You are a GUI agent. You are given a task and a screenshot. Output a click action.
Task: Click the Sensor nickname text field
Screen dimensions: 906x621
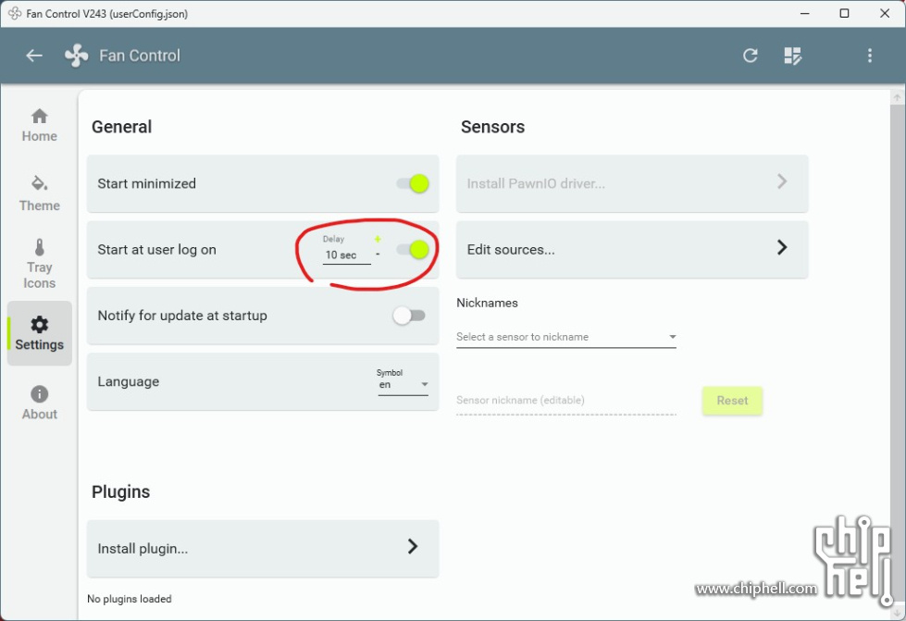point(565,401)
